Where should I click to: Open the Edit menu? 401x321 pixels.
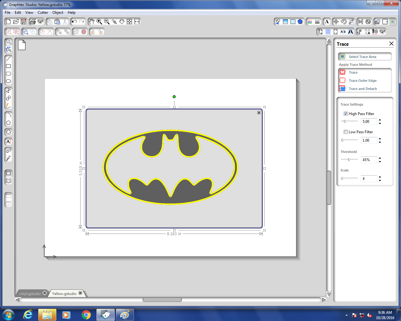tap(18, 13)
